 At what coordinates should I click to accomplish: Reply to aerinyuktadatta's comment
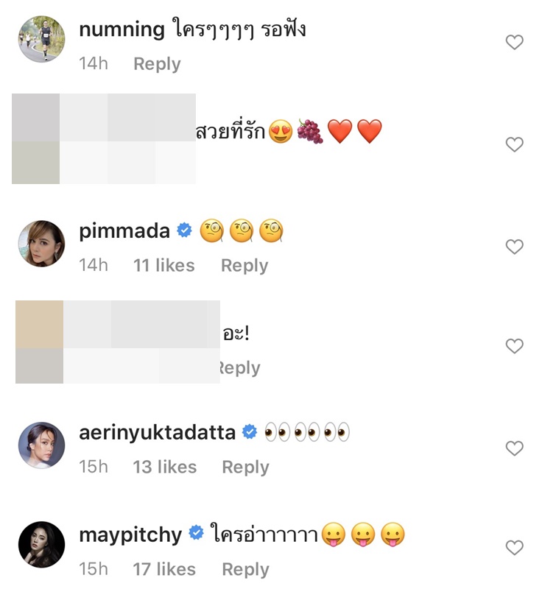(246, 468)
